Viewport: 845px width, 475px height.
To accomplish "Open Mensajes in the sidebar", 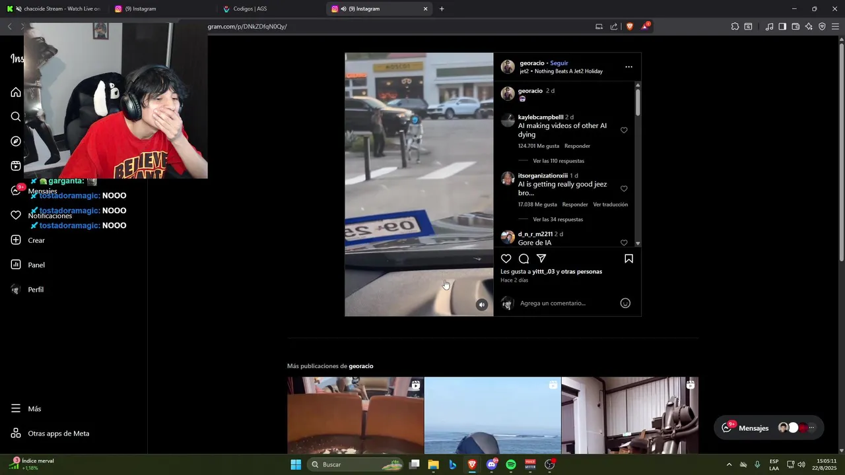I will tap(33, 191).
